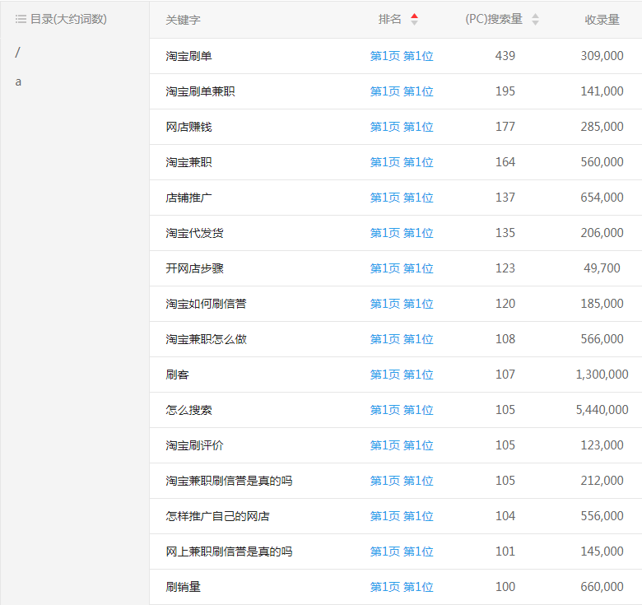This screenshot has height=605, width=642.
Task: Open the ranking link for 店铺推广
Action: tap(402, 198)
